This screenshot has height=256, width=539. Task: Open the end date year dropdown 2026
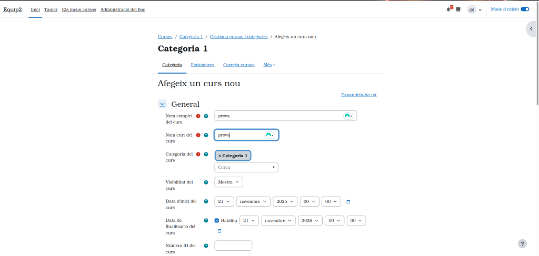[310, 221]
